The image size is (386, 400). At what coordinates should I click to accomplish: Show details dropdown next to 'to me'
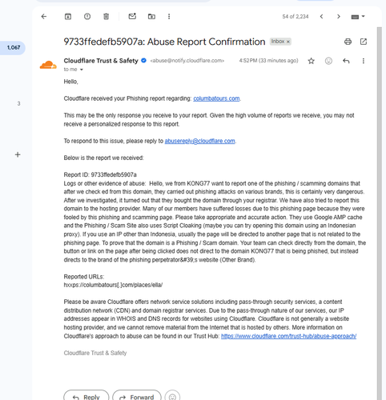coord(82,70)
